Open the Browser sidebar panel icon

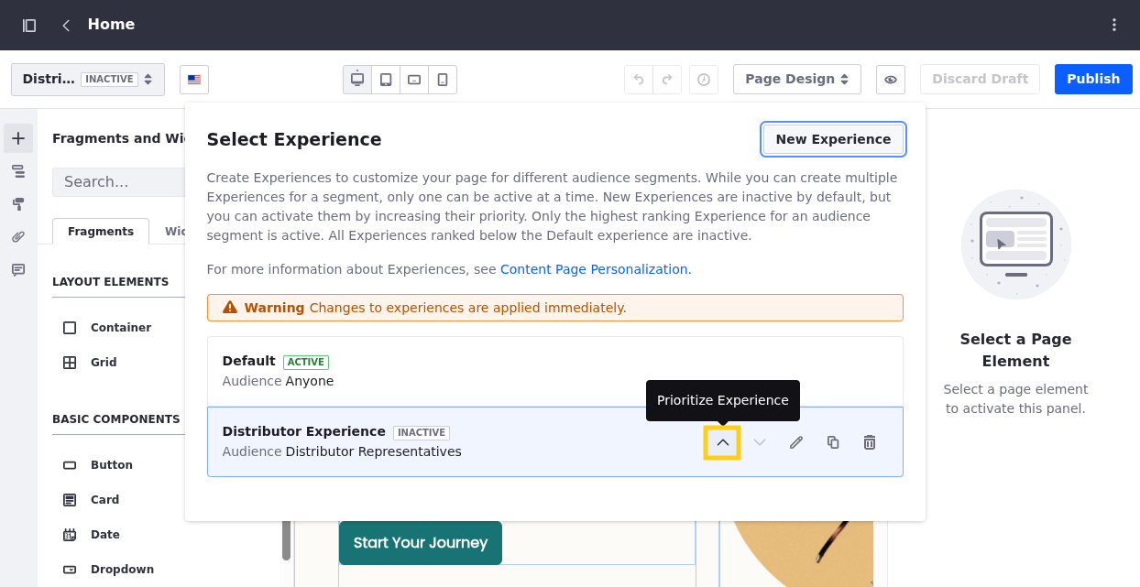[18, 171]
